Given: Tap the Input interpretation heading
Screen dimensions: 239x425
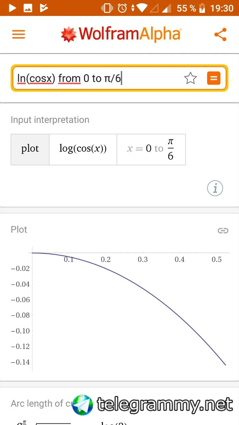Looking at the screenshot, I should [x=50, y=120].
